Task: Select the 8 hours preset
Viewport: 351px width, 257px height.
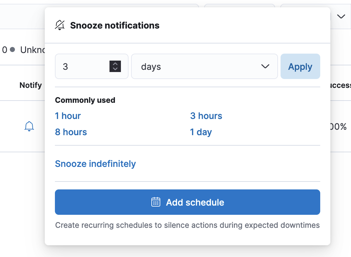Action: pos(71,132)
